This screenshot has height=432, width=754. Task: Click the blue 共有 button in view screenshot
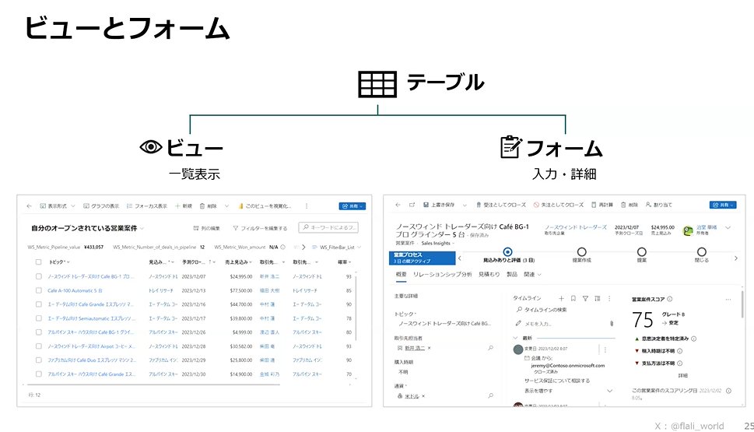click(x=352, y=206)
